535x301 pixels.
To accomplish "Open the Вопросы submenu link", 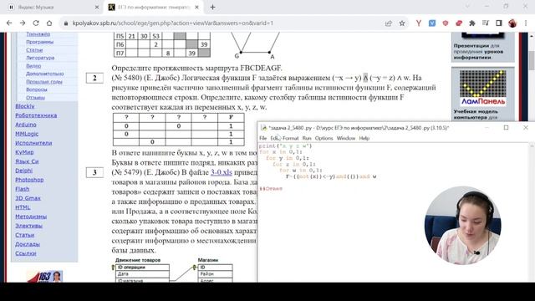I will pos(37,89).
